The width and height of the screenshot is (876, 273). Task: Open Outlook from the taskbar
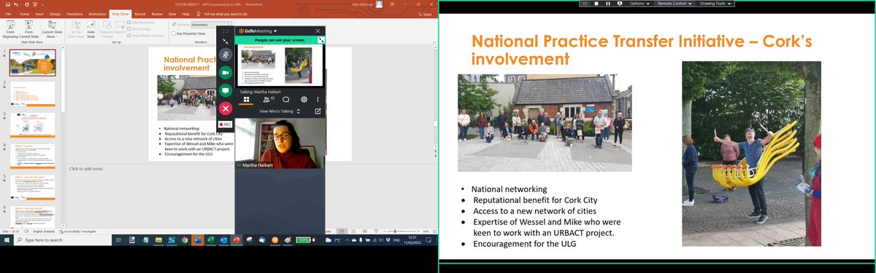(223, 240)
